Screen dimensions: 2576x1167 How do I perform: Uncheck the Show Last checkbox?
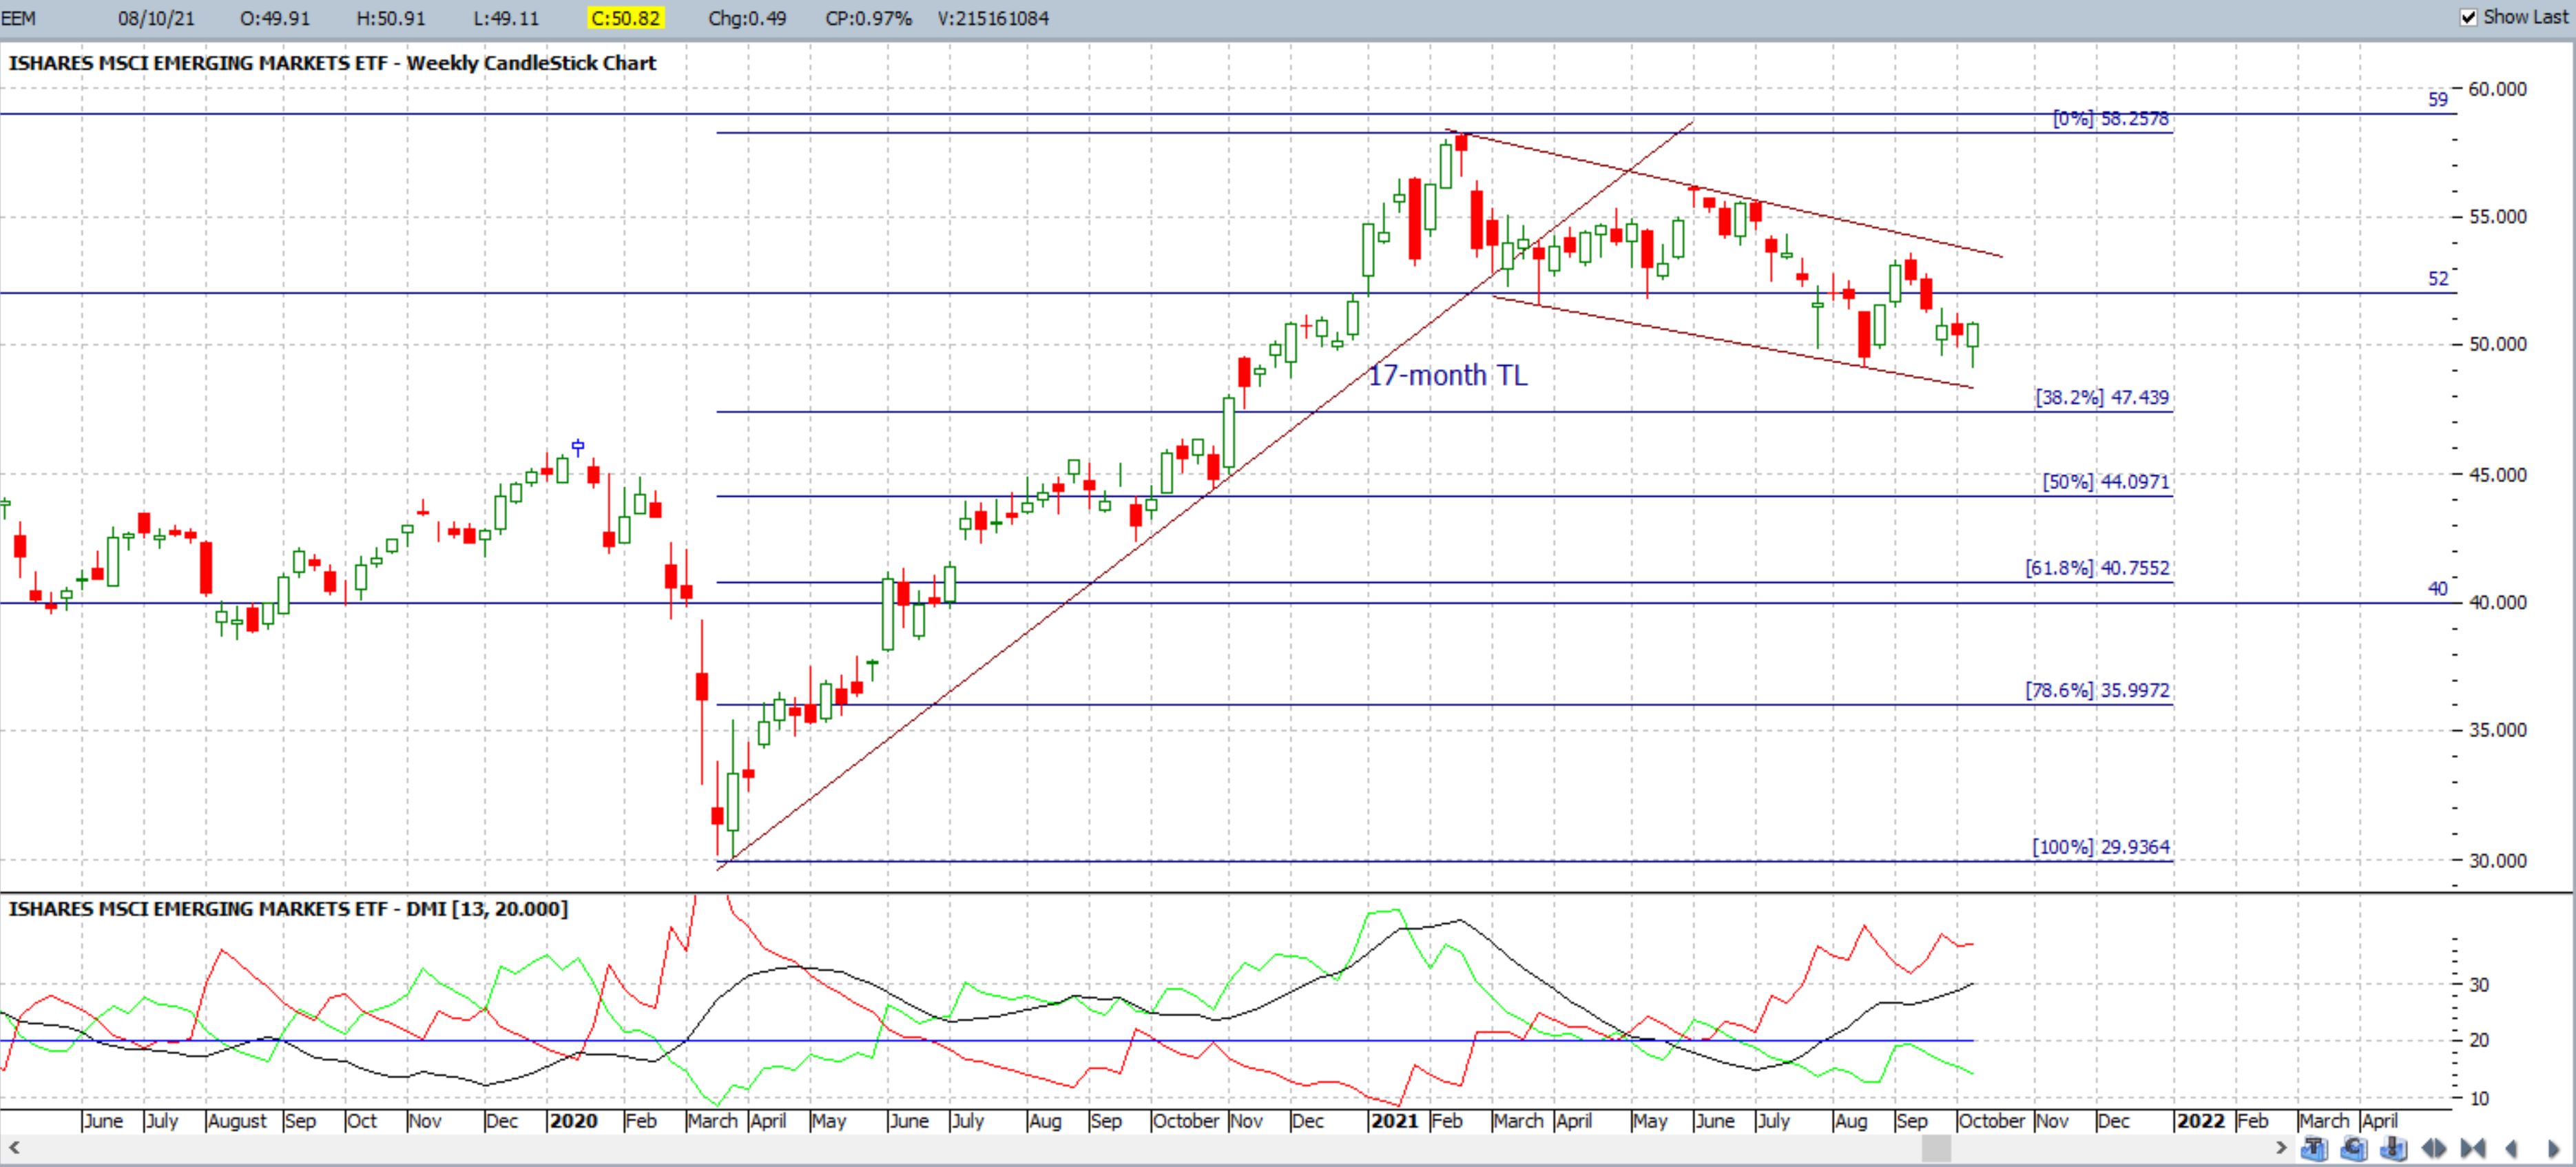pyautogui.click(x=2468, y=17)
